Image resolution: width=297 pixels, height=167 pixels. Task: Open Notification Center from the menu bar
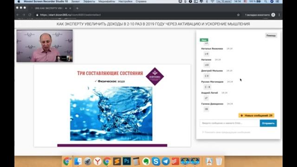(278, 1)
